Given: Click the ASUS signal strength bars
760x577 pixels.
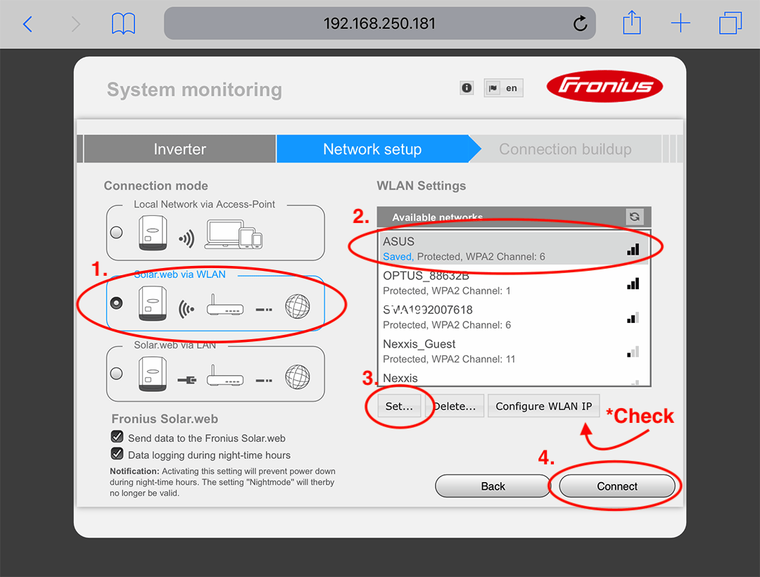Looking at the screenshot, I should point(633,249).
